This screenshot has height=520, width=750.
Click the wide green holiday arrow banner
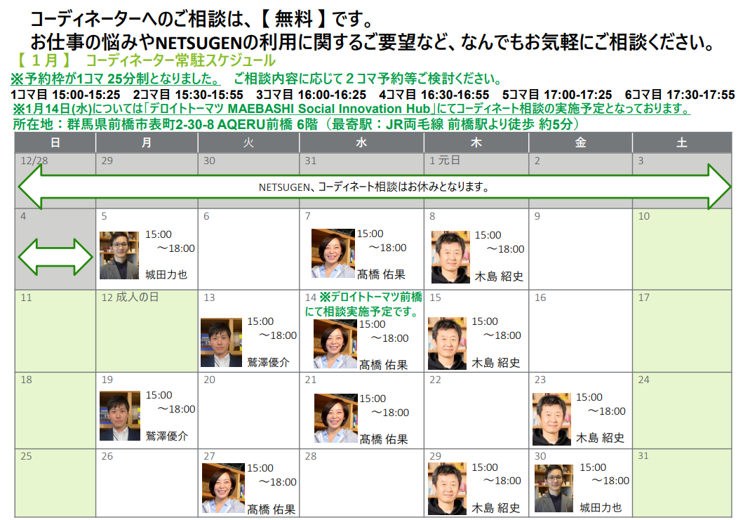374,187
